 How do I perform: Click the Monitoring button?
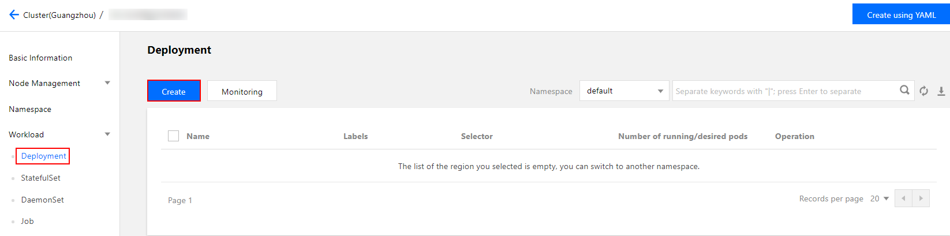(x=242, y=91)
